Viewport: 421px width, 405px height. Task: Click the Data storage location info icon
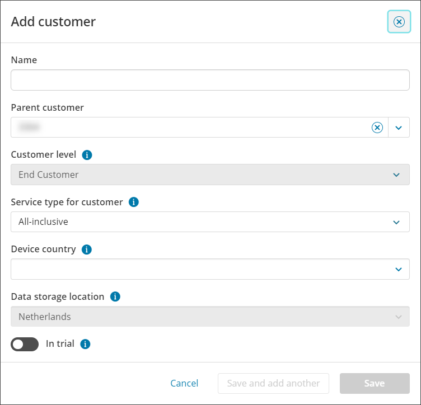(x=115, y=297)
